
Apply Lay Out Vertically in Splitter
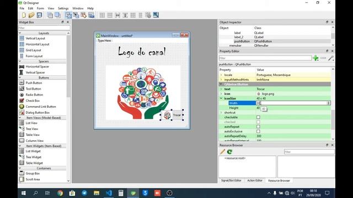click(x=125, y=15)
